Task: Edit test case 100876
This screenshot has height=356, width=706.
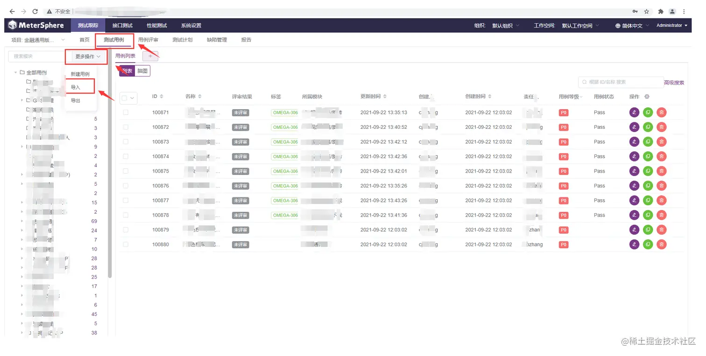Action: (634, 186)
